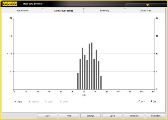Click the tallest bar in the chart

click(92, 66)
